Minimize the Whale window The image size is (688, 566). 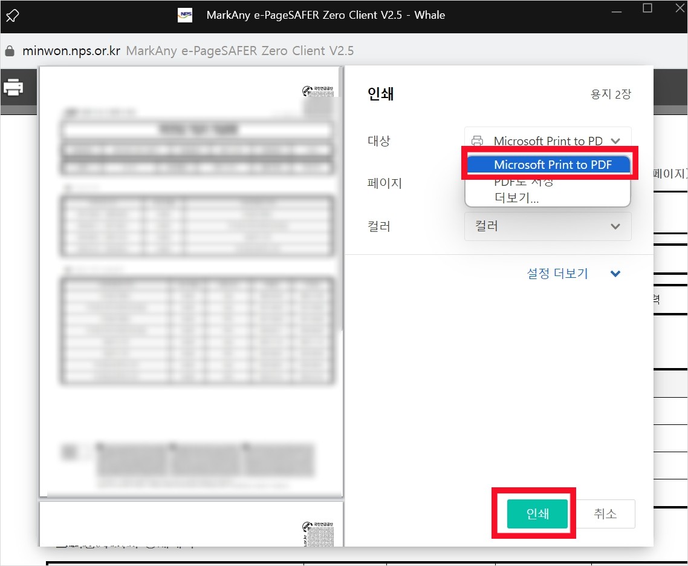coord(617,11)
